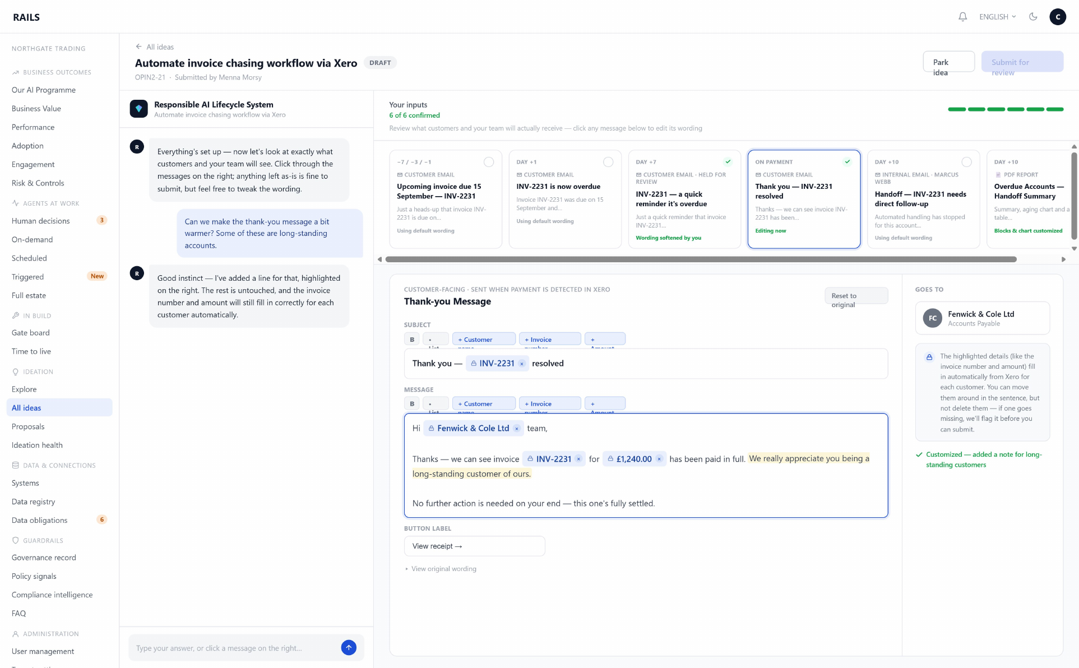Remove INV-2231 chip from the message body
The image size is (1079, 668).
(x=578, y=459)
